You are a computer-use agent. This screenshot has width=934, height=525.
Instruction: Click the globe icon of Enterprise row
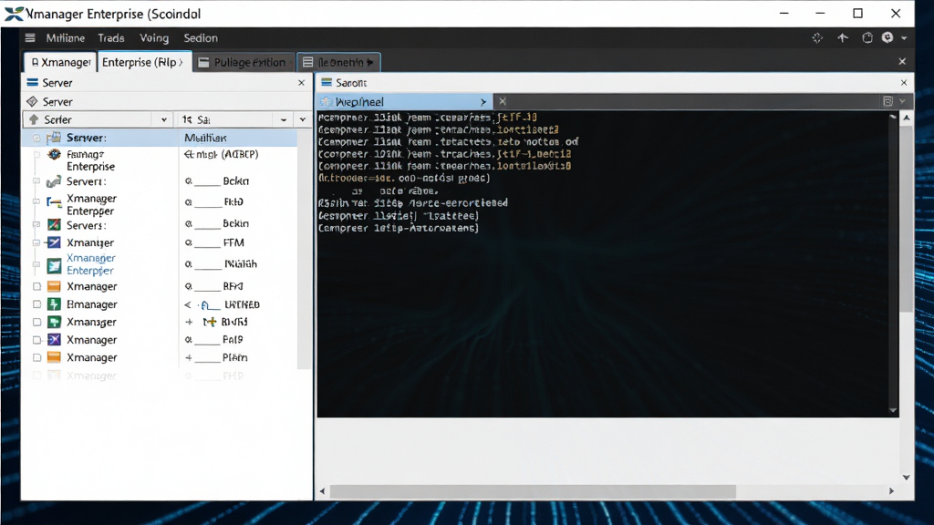point(54,155)
